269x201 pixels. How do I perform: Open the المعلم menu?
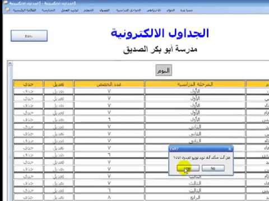[89, 10]
